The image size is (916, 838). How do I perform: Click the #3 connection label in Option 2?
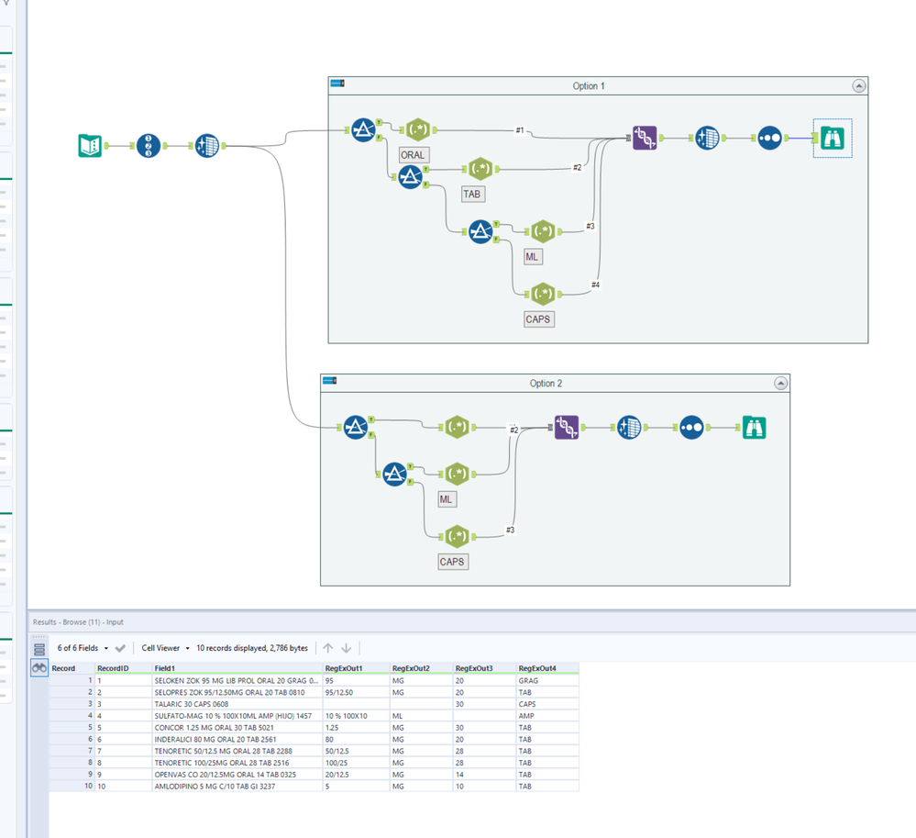[510, 530]
